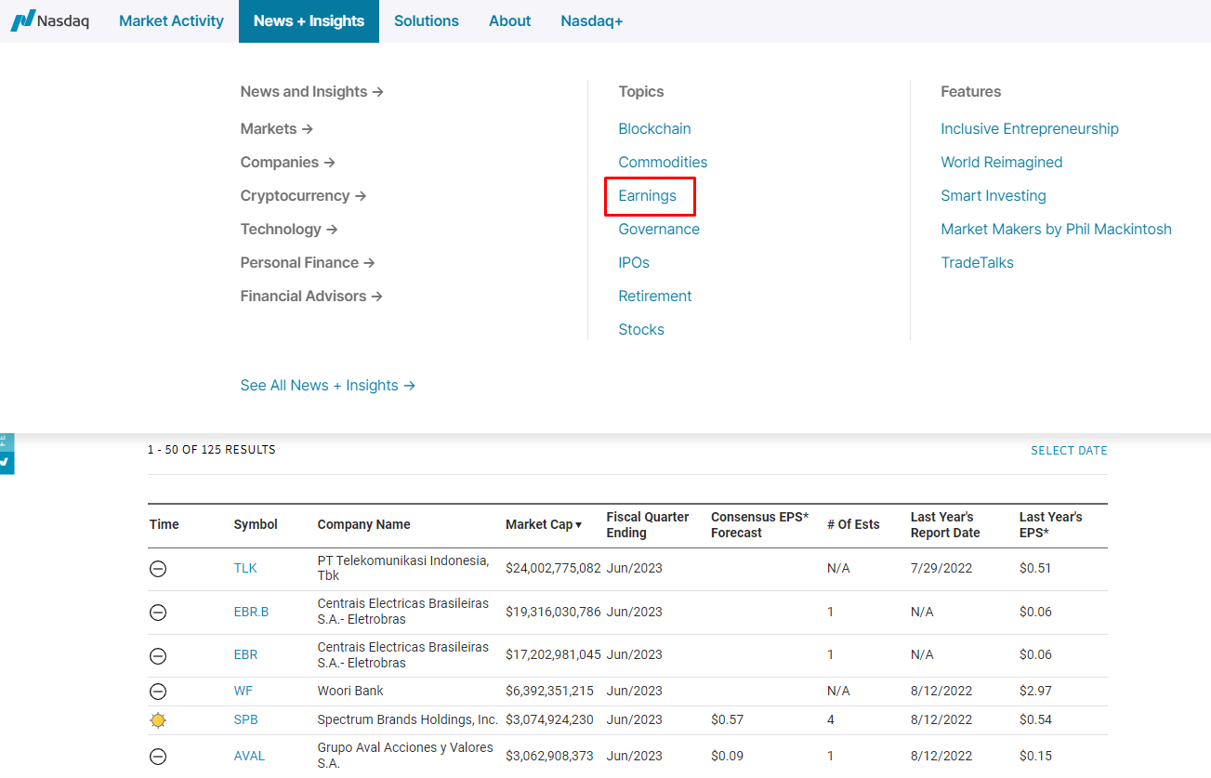The image size is (1211, 778).
Task: Select Retirement topic
Action: pos(655,296)
